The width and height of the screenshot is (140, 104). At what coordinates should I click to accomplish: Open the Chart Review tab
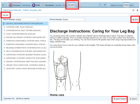tap(26, 5)
